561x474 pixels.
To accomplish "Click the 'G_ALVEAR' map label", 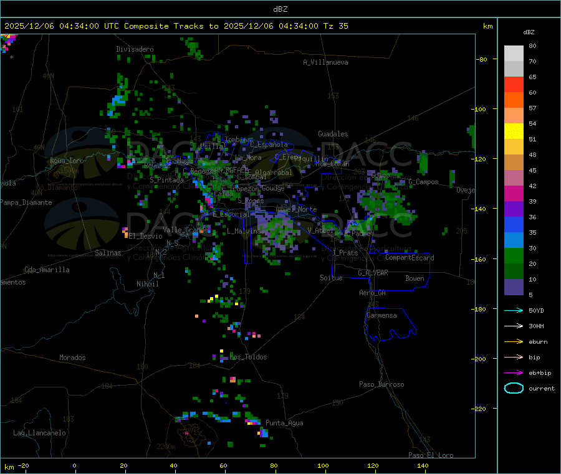I will pyautogui.click(x=373, y=273).
